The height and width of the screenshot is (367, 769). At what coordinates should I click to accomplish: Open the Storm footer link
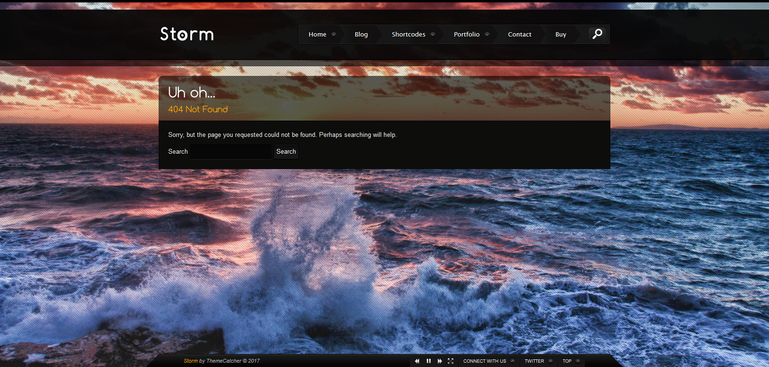(191, 361)
